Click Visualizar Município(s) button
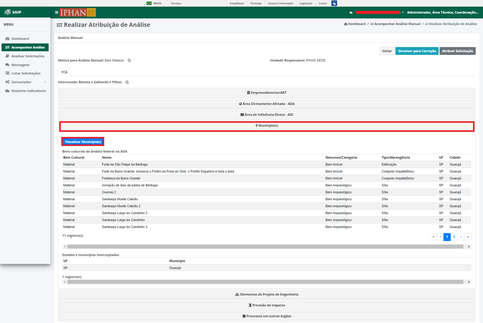 coord(83,142)
